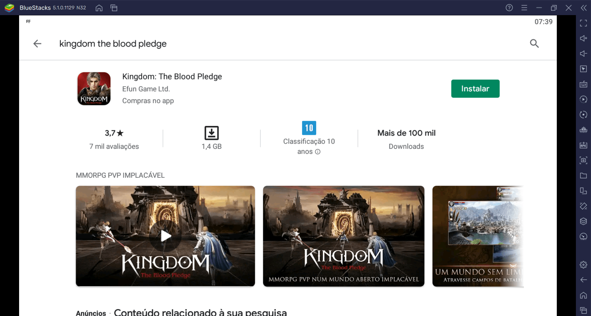The image size is (591, 316).
Task: Click the circular sync icon in sidebar
Action: [583, 115]
